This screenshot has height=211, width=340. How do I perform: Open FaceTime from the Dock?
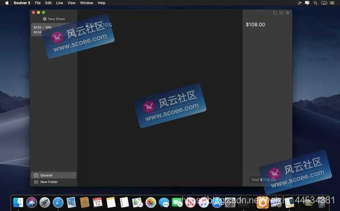tap(177, 203)
